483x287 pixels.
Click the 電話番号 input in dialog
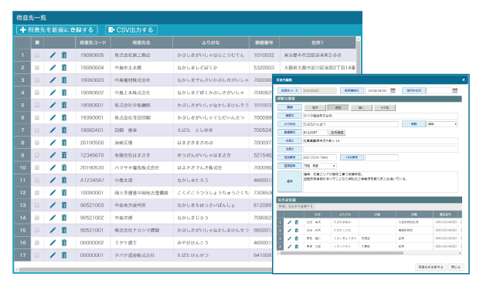[x=320, y=157]
